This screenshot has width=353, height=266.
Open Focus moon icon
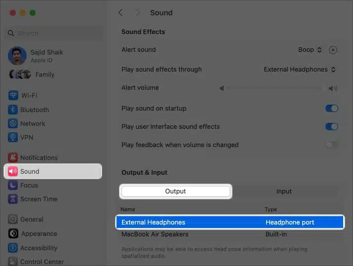[x=13, y=185]
